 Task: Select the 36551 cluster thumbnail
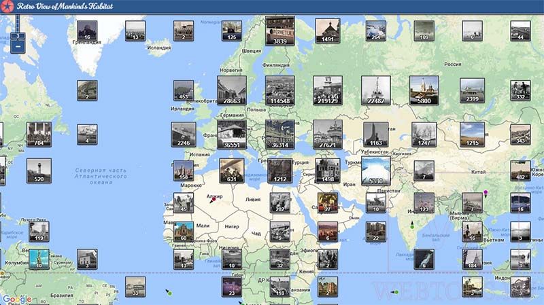point(232,134)
